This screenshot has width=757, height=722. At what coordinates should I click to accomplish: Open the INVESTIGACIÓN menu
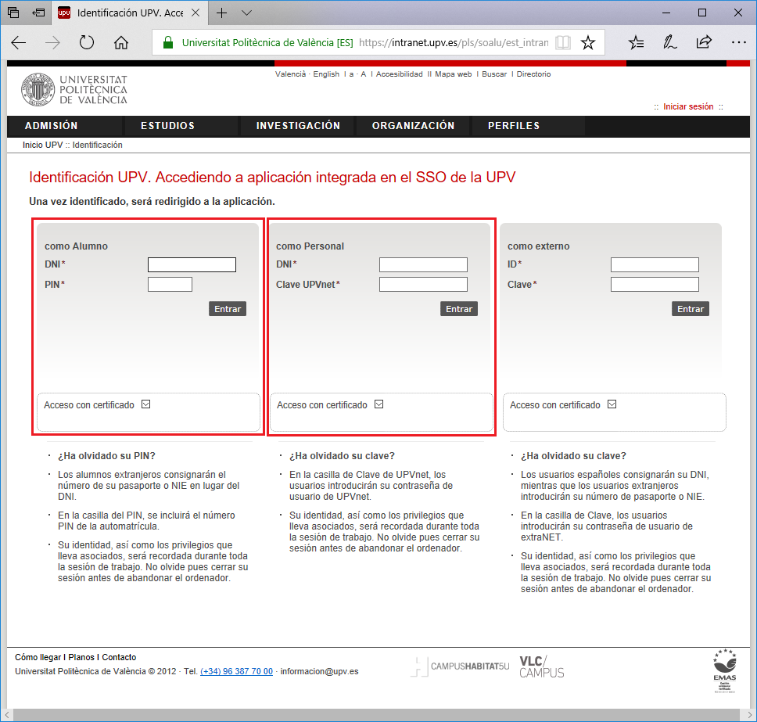click(x=298, y=126)
